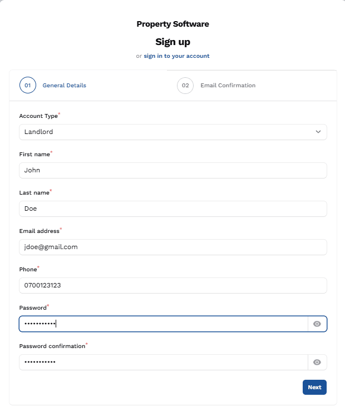Open the Account Type dropdown showing Landlord

coord(167,132)
